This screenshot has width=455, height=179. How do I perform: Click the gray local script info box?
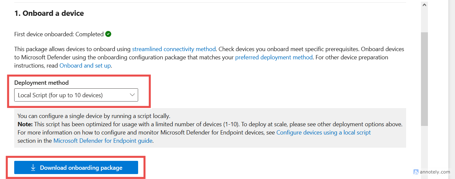[x=210, y=128]
